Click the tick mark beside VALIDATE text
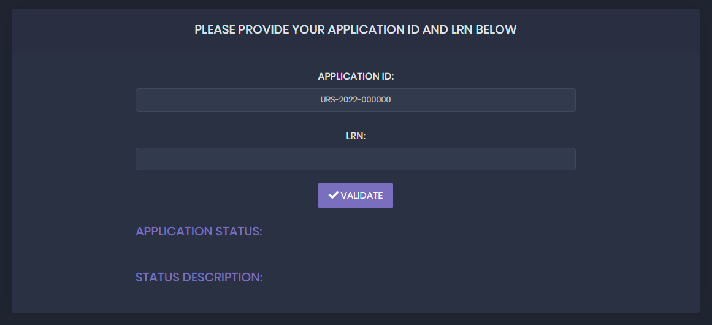The width and height of the screenshot is (712, 325). click(333, 195)
